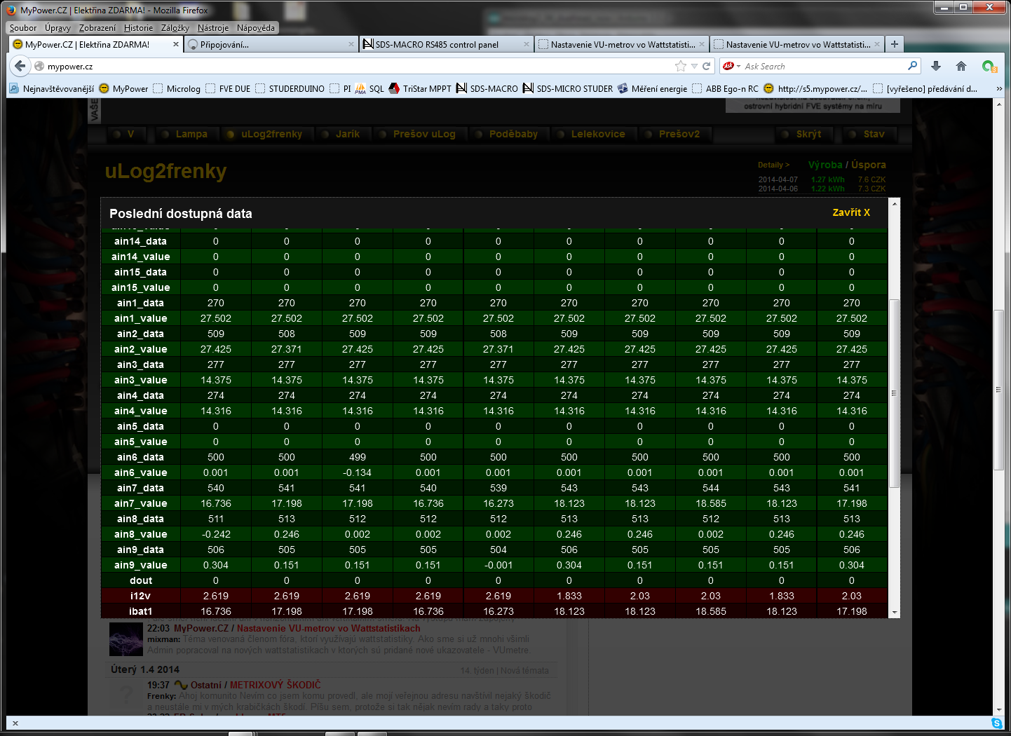The width and height of the screenshot is (1011, 736).
Task: Click the mypower.cz address field
Action: tap(351, 66)
